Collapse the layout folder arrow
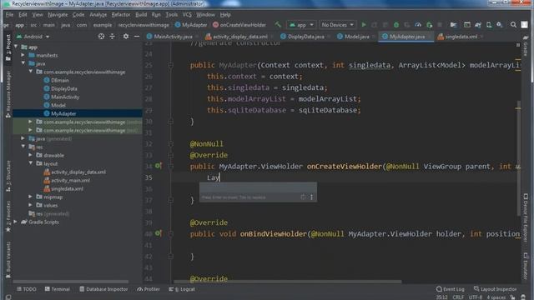 pyautogui.click(x=31, y=163)
